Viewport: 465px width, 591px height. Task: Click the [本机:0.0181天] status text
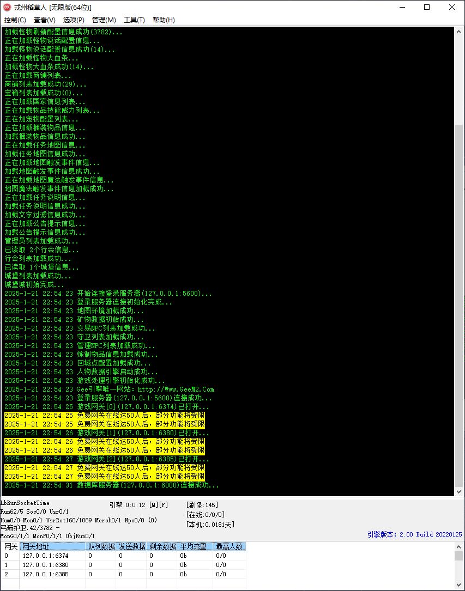pos(210,525)
